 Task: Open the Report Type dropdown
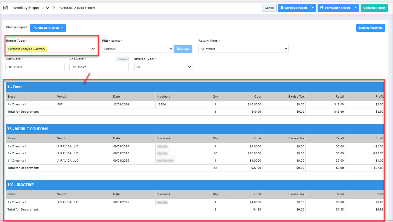[x=51, y=49]
